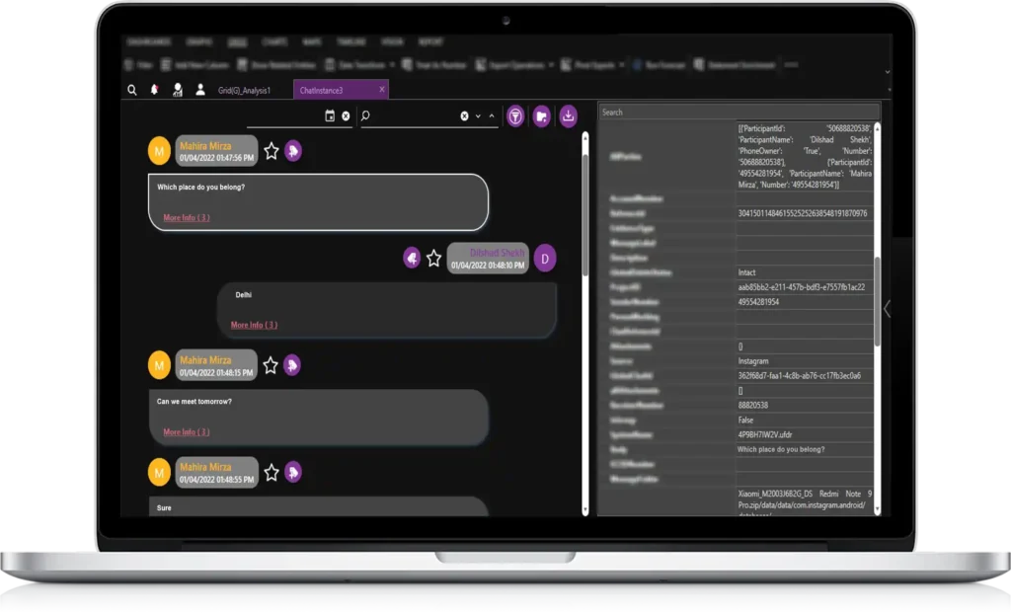Expand the collapsed side panel arrow at right edge

click(886, 309)
